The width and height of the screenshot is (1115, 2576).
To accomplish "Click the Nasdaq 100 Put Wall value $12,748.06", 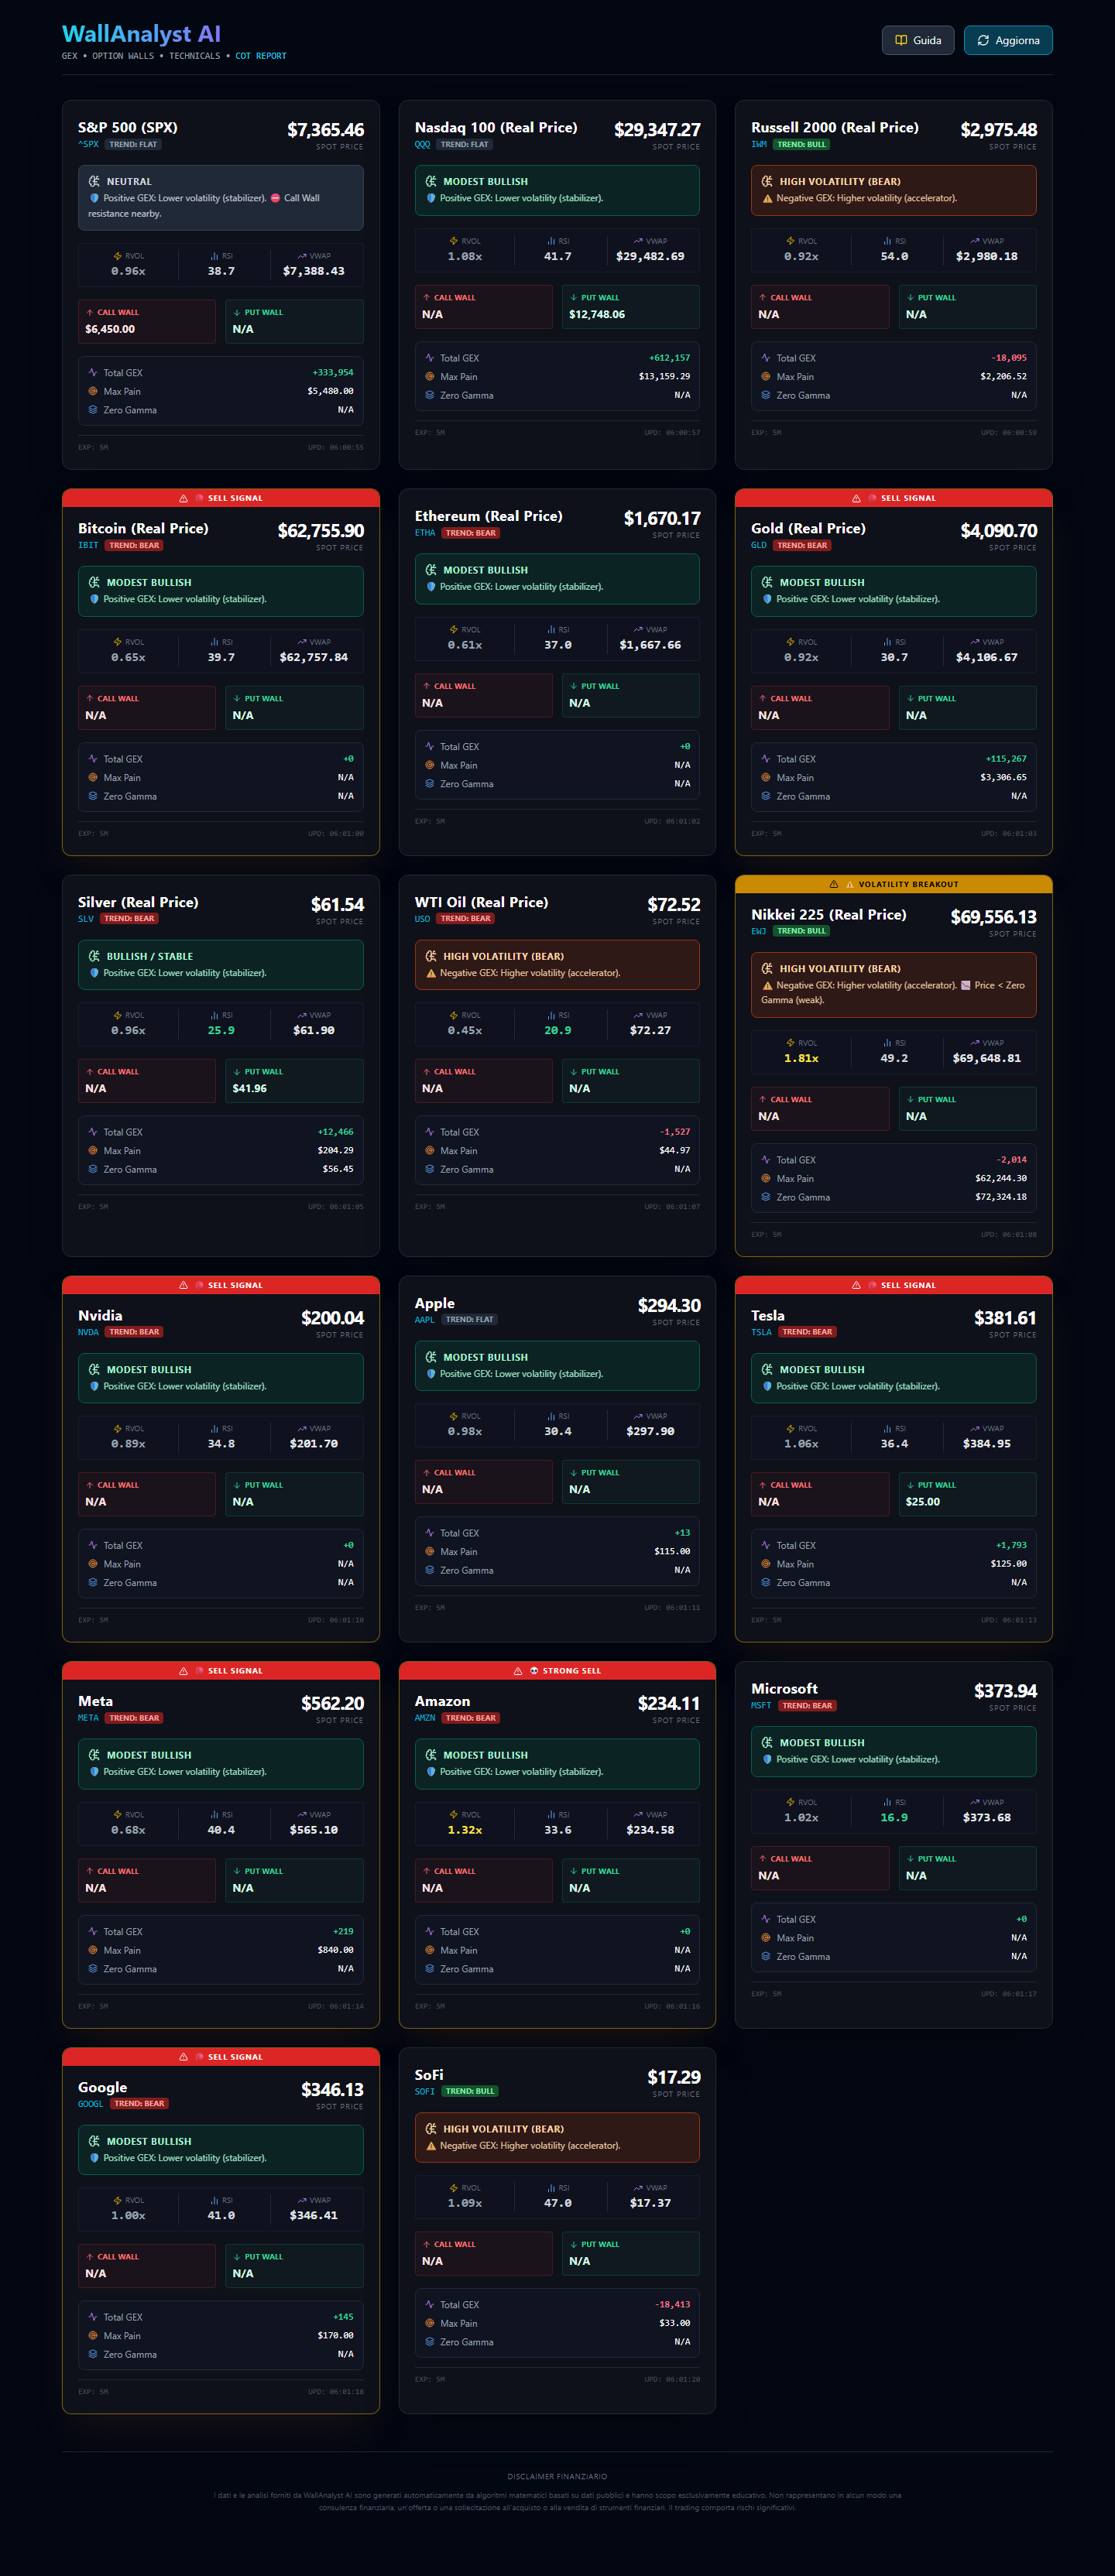I will 597,314.
